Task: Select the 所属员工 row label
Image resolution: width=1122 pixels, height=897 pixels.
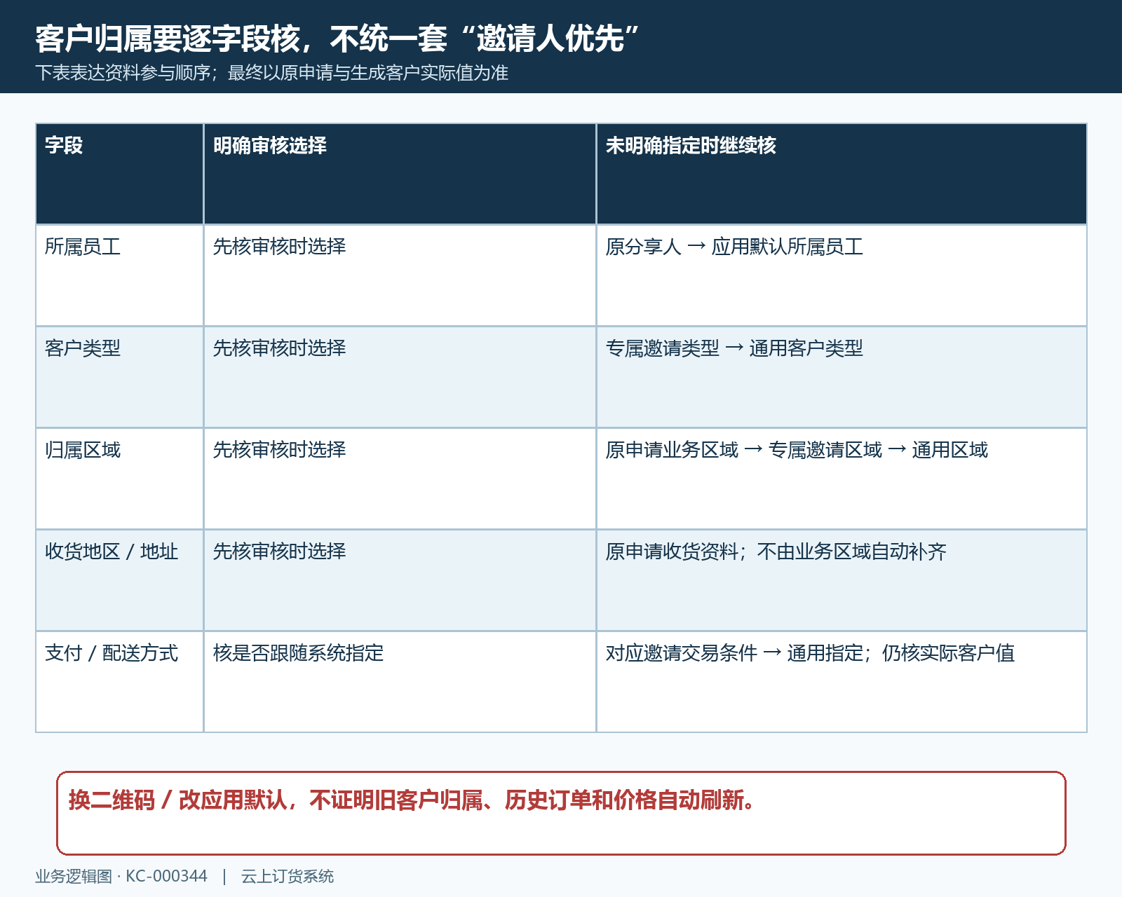Action: point(83,247)
